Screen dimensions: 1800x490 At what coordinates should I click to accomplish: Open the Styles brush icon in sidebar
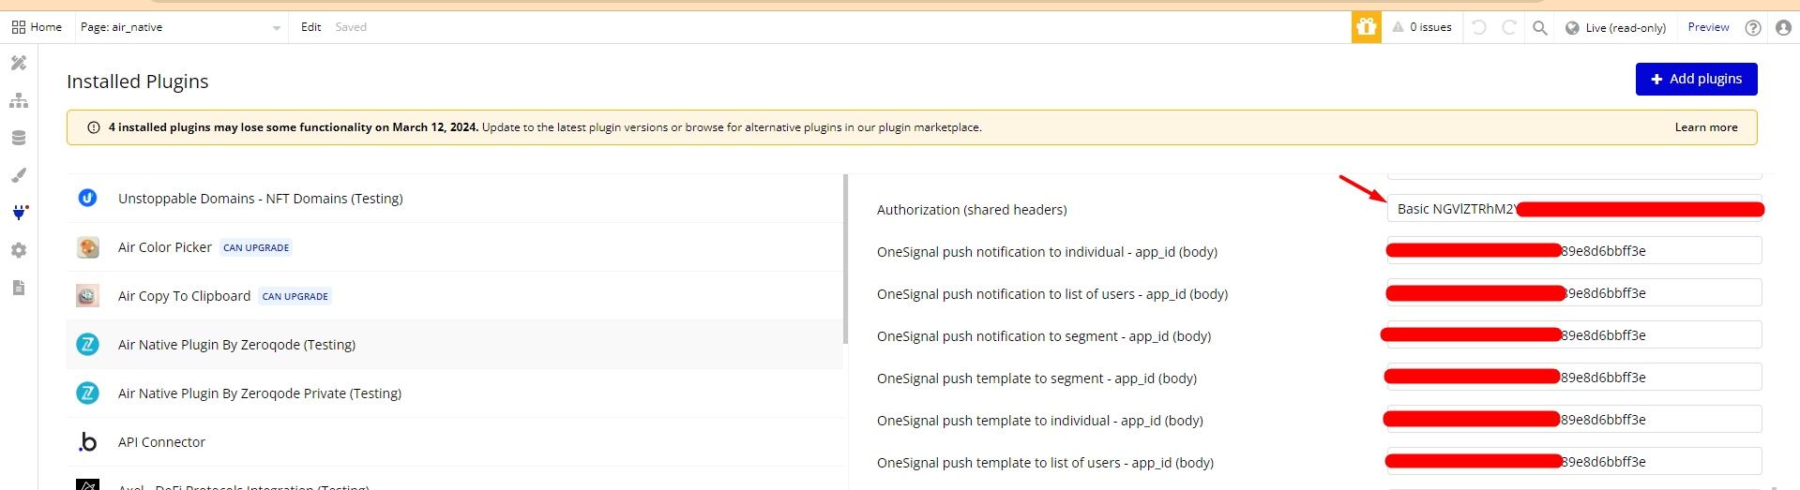coord(19,175)
